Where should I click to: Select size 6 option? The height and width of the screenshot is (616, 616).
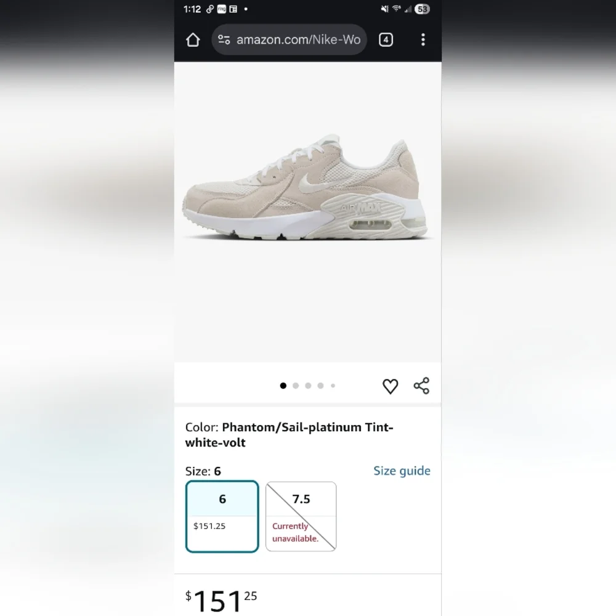click(x=222, y=517)
